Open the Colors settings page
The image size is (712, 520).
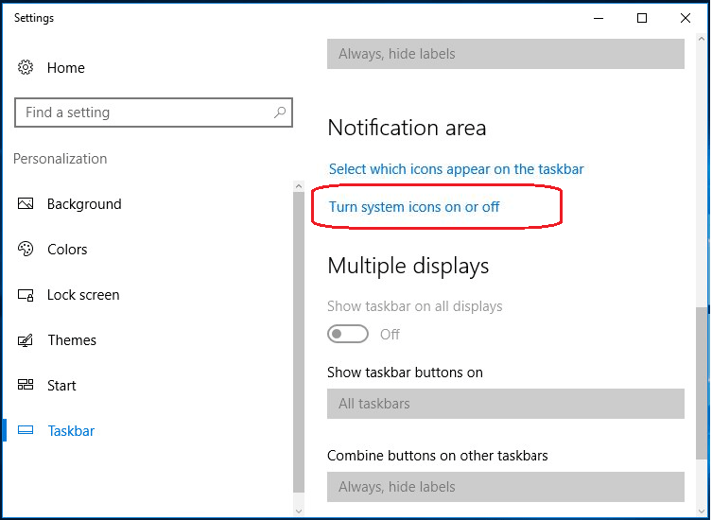click(x=67, y=250)
